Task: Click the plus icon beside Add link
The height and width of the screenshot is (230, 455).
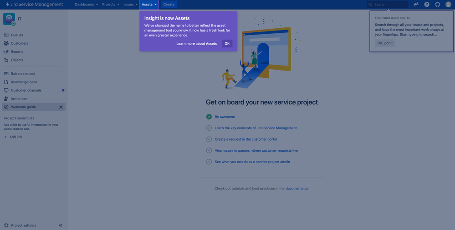Action: point(5,137)
